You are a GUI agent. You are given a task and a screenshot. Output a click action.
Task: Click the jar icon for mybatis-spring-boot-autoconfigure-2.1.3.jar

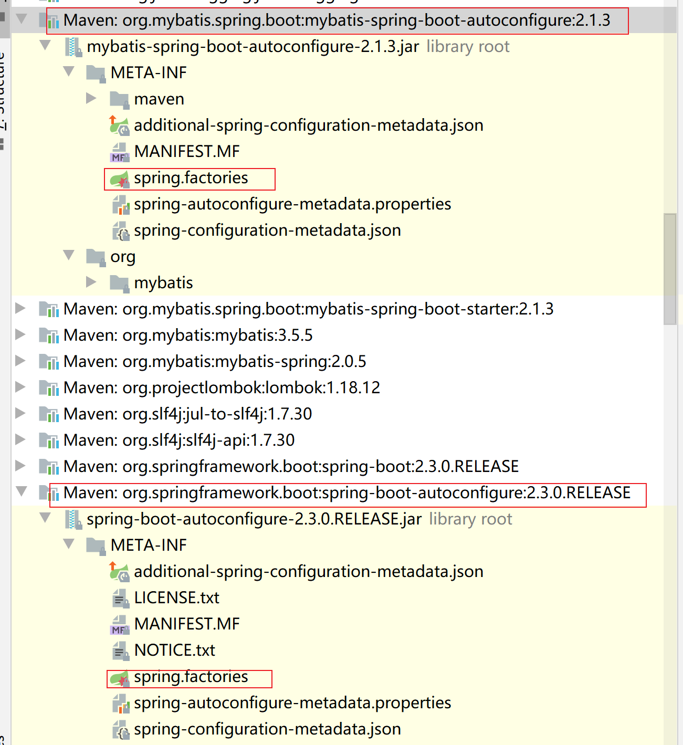click(x=72, y=46)
